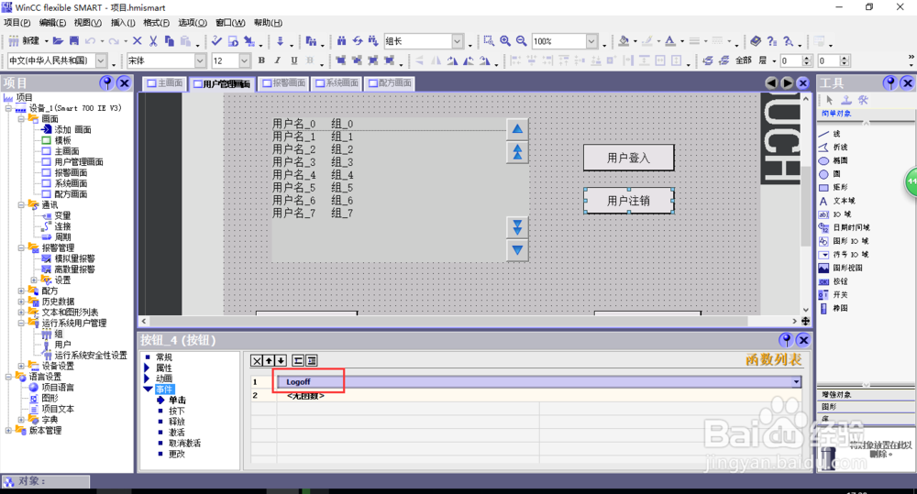Image resolution: width=917 pixels, height=494 pixels.
Task: Start the download transfer (down arrow icon)
Action: pos(280,41)
